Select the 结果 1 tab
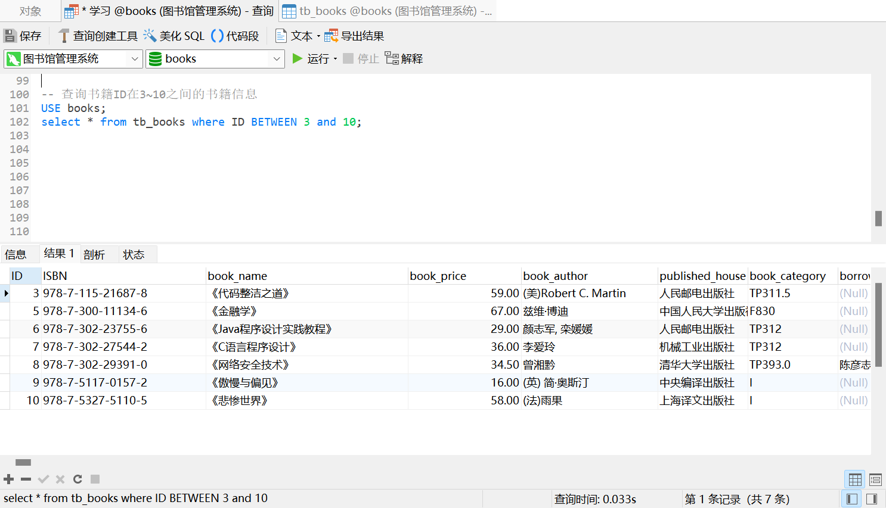 (59, 254)
